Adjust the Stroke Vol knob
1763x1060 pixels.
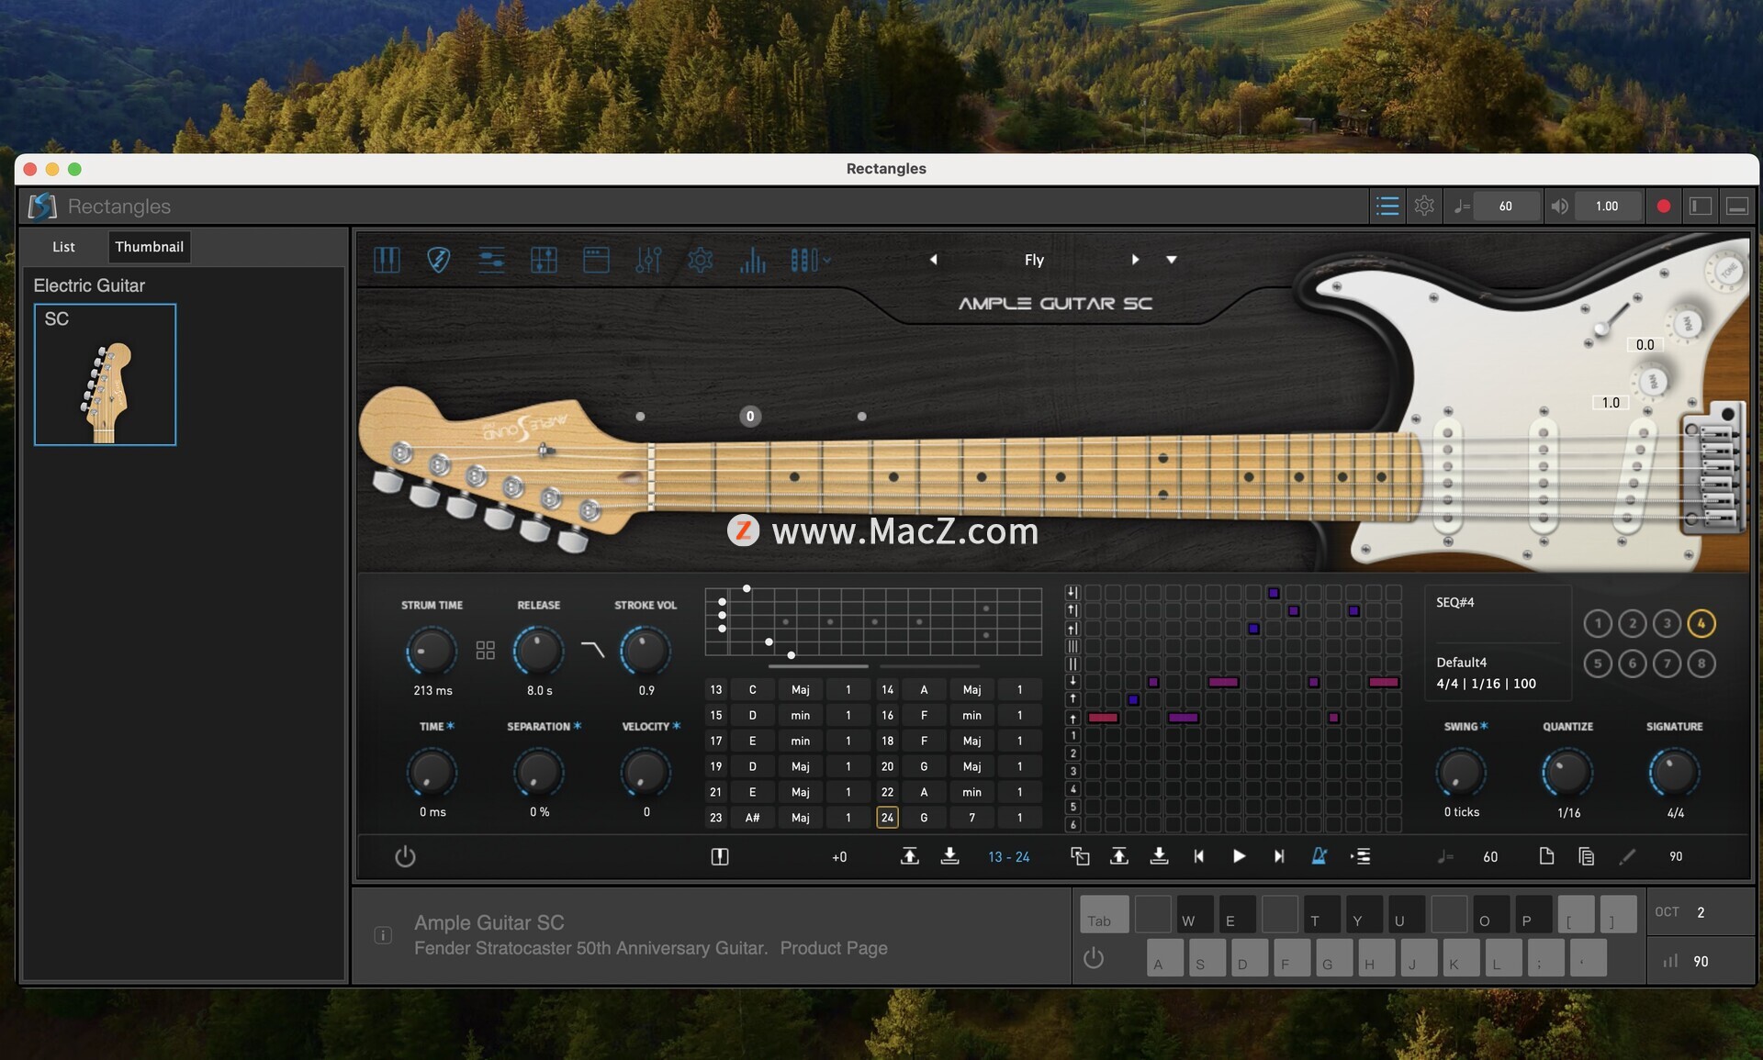click(x=646, y=652)
